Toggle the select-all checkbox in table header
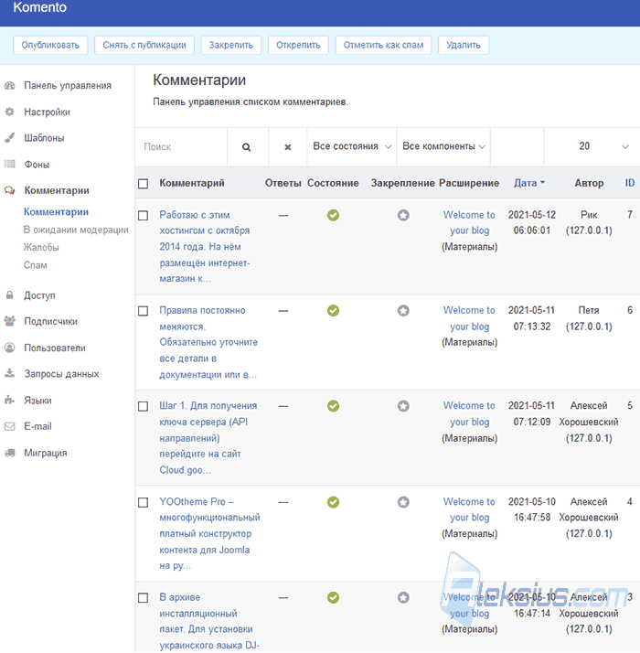The image size is (640, 653). tap(144, 184)
